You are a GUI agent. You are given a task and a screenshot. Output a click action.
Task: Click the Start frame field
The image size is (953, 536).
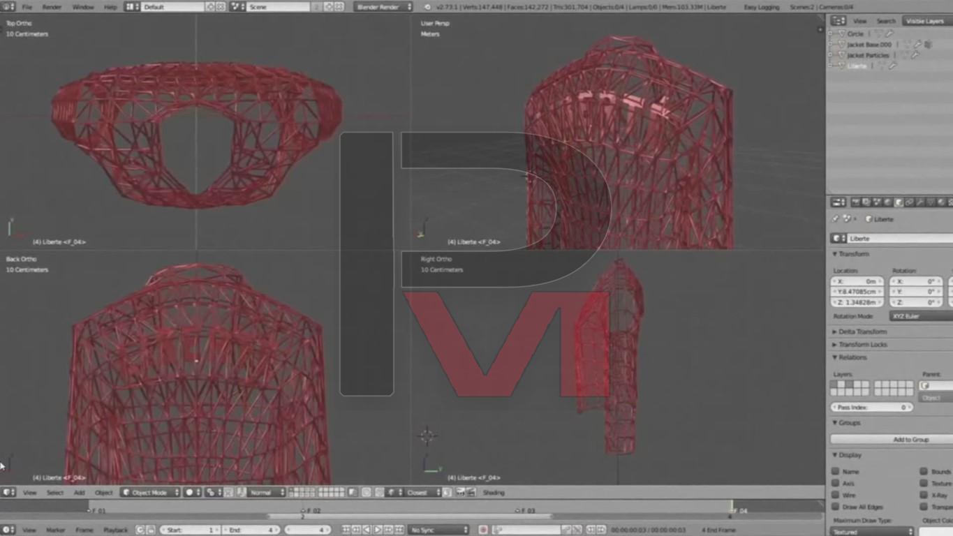pos(190,530)
